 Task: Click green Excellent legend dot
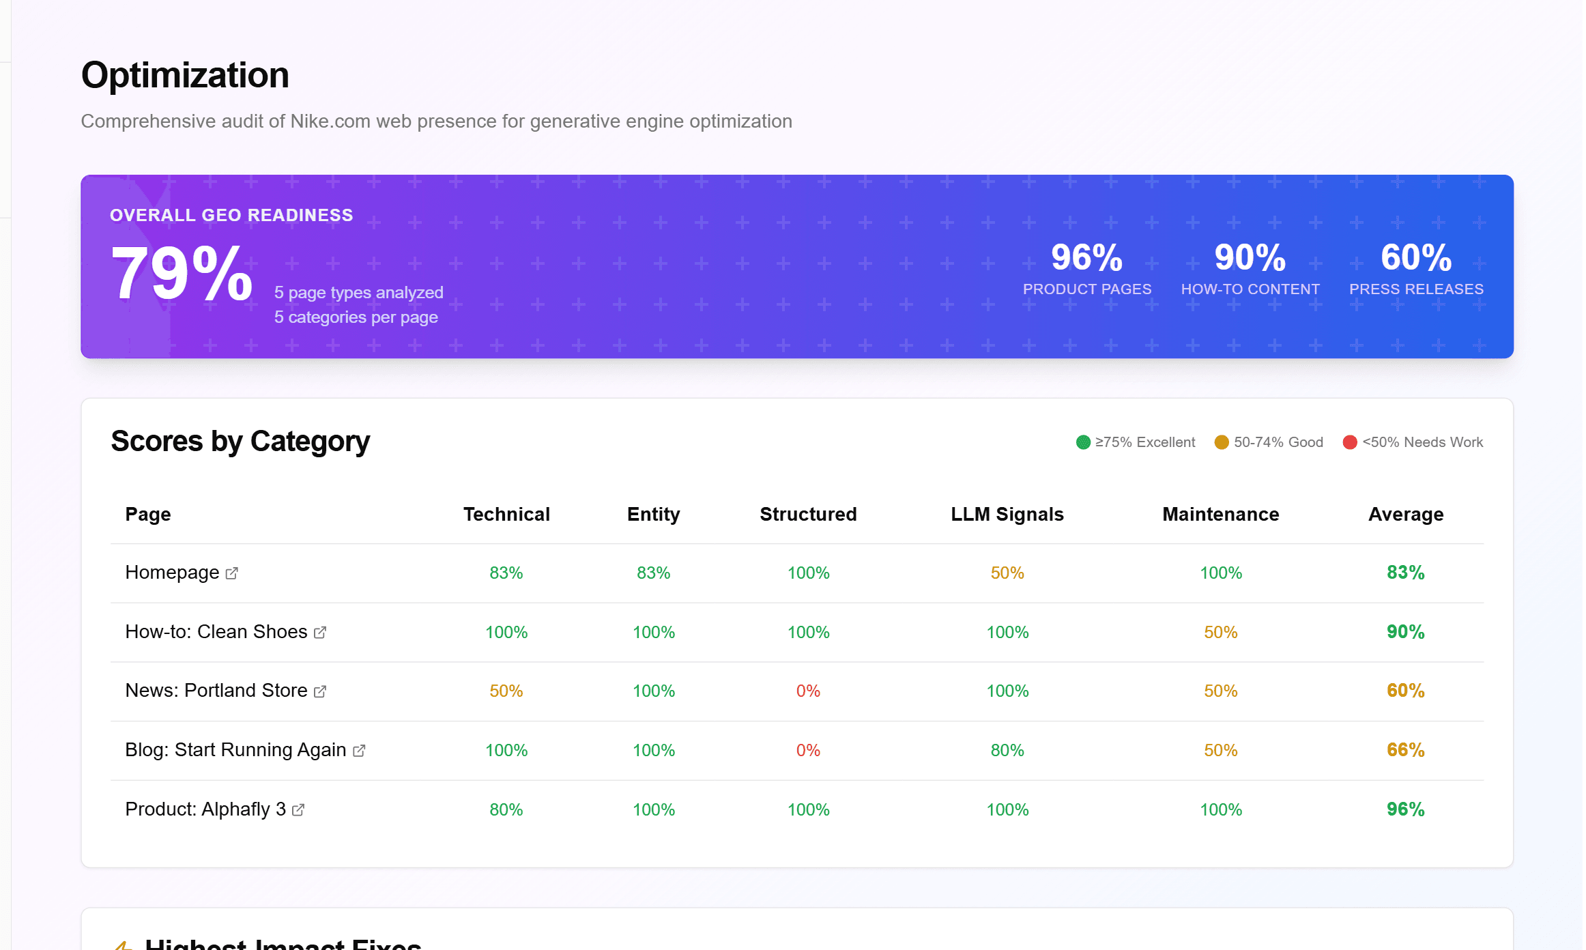tap(1083, 442)
